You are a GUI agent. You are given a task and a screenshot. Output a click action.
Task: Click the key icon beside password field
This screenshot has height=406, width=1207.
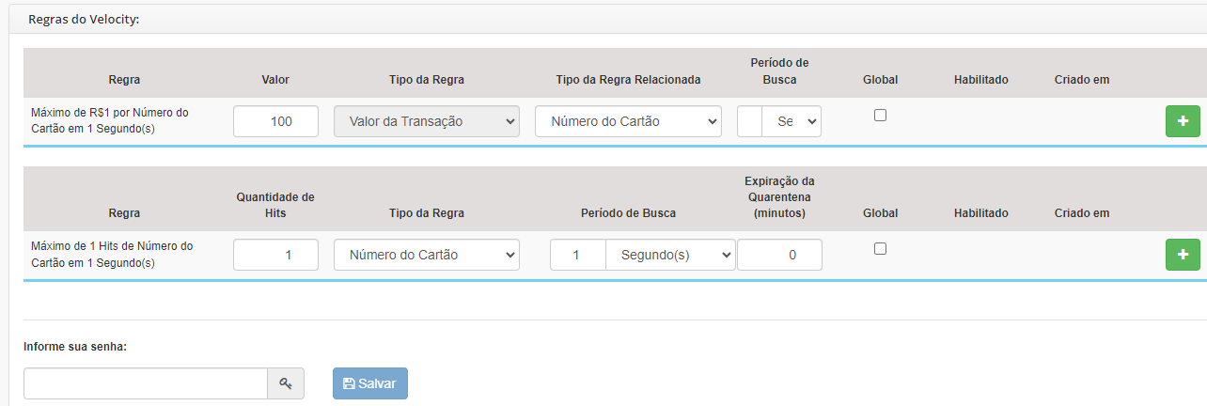[286, 383]
